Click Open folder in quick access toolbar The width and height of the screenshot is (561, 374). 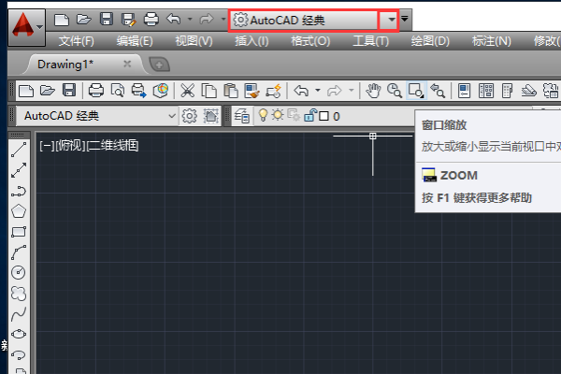click(x=84, y=20)
